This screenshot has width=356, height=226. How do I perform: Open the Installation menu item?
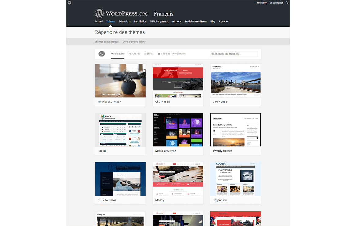coord(140,22)
